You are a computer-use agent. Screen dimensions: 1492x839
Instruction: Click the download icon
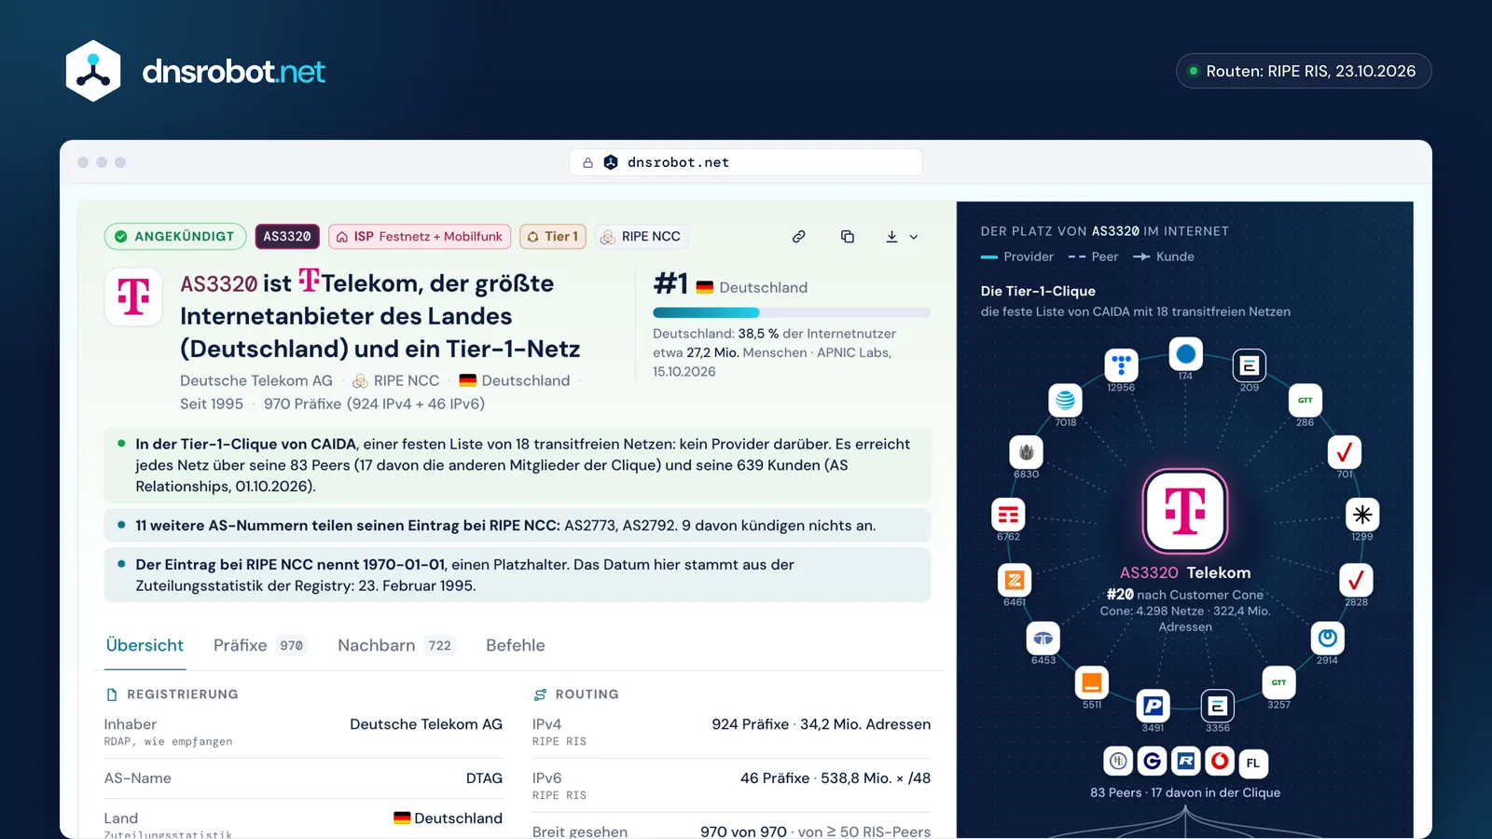891,237
